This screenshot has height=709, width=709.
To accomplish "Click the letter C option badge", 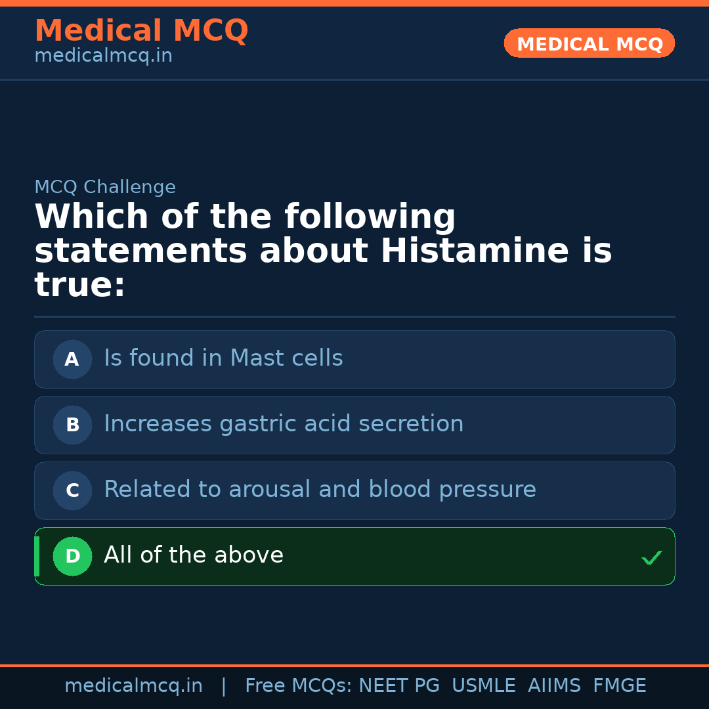I will point(72,490).
